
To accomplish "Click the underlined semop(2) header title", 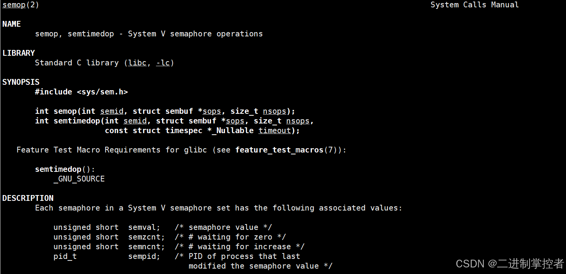I will pos(14,5).
